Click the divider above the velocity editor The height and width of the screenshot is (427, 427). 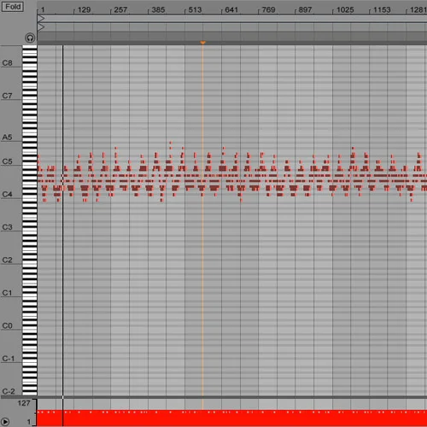click(213, 397)
